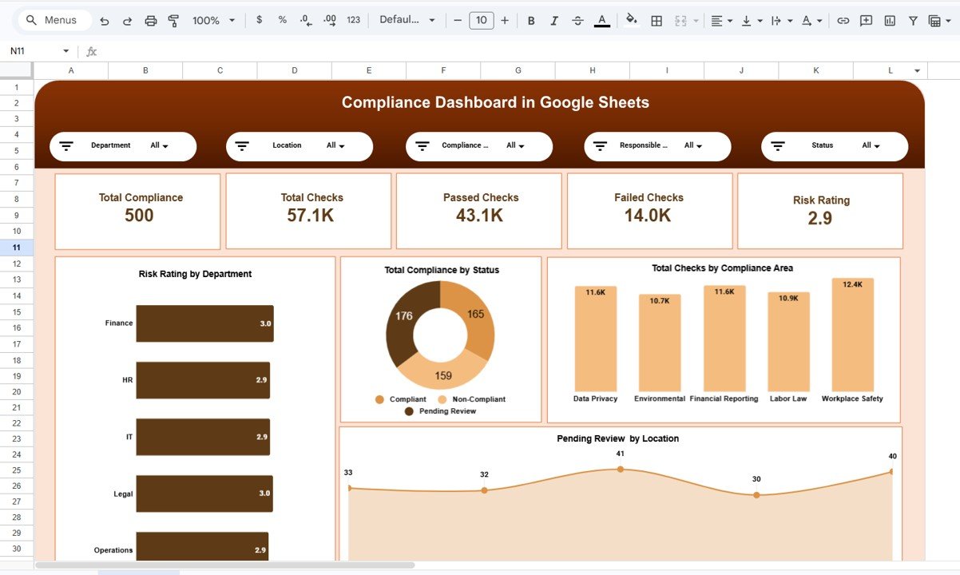
Task: Insert a link using the toolbar icon
Action: pyautogui.click(x=843, y=20)
